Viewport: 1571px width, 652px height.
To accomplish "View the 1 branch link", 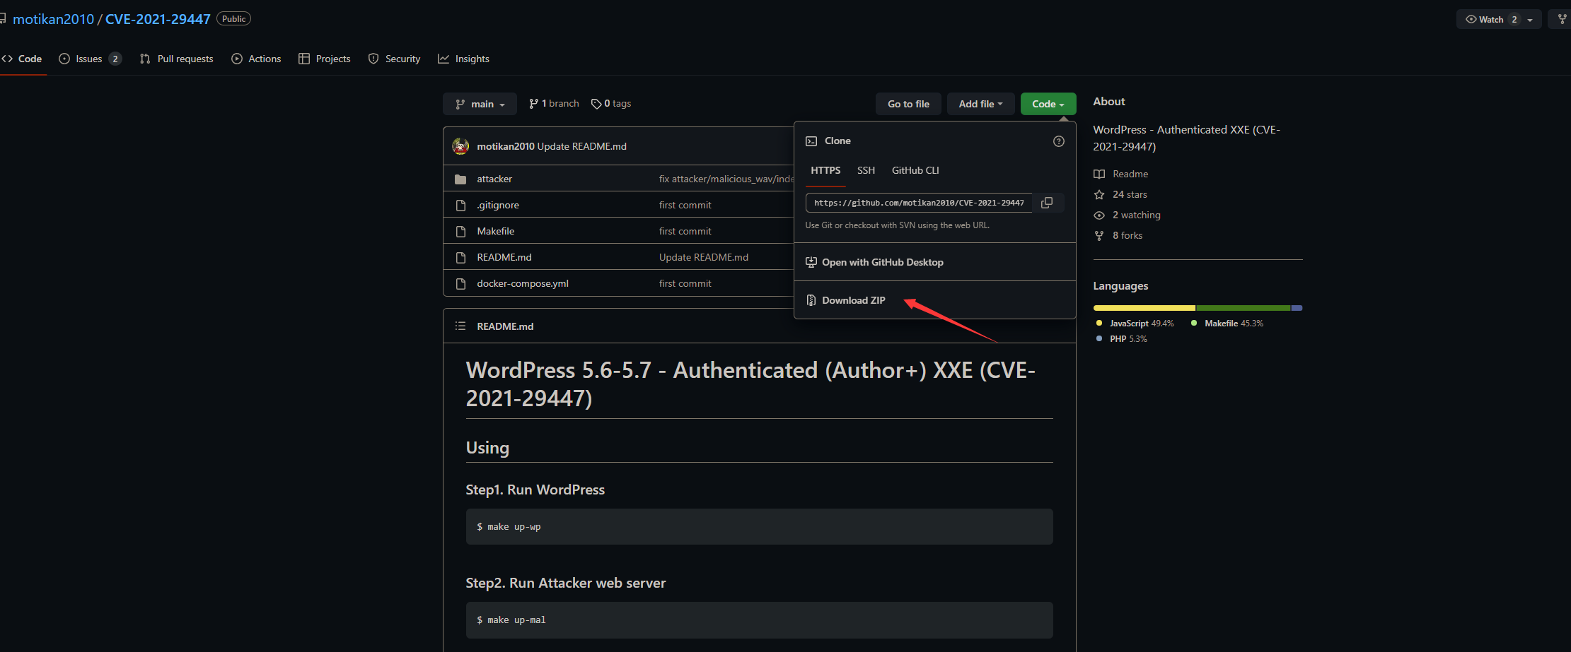I will click(555, 104).
